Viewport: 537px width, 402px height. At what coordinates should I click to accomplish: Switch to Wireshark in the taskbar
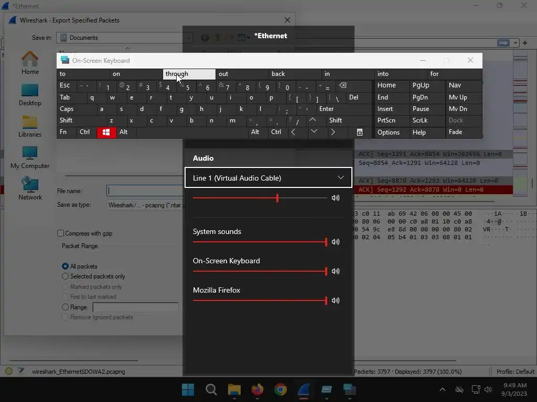tap(304, 389)
